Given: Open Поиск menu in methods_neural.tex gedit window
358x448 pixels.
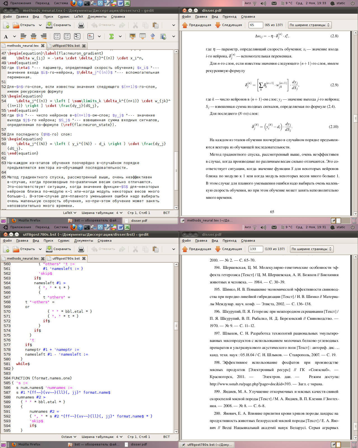Looking at the screenshot, I should tap(48, 17).
